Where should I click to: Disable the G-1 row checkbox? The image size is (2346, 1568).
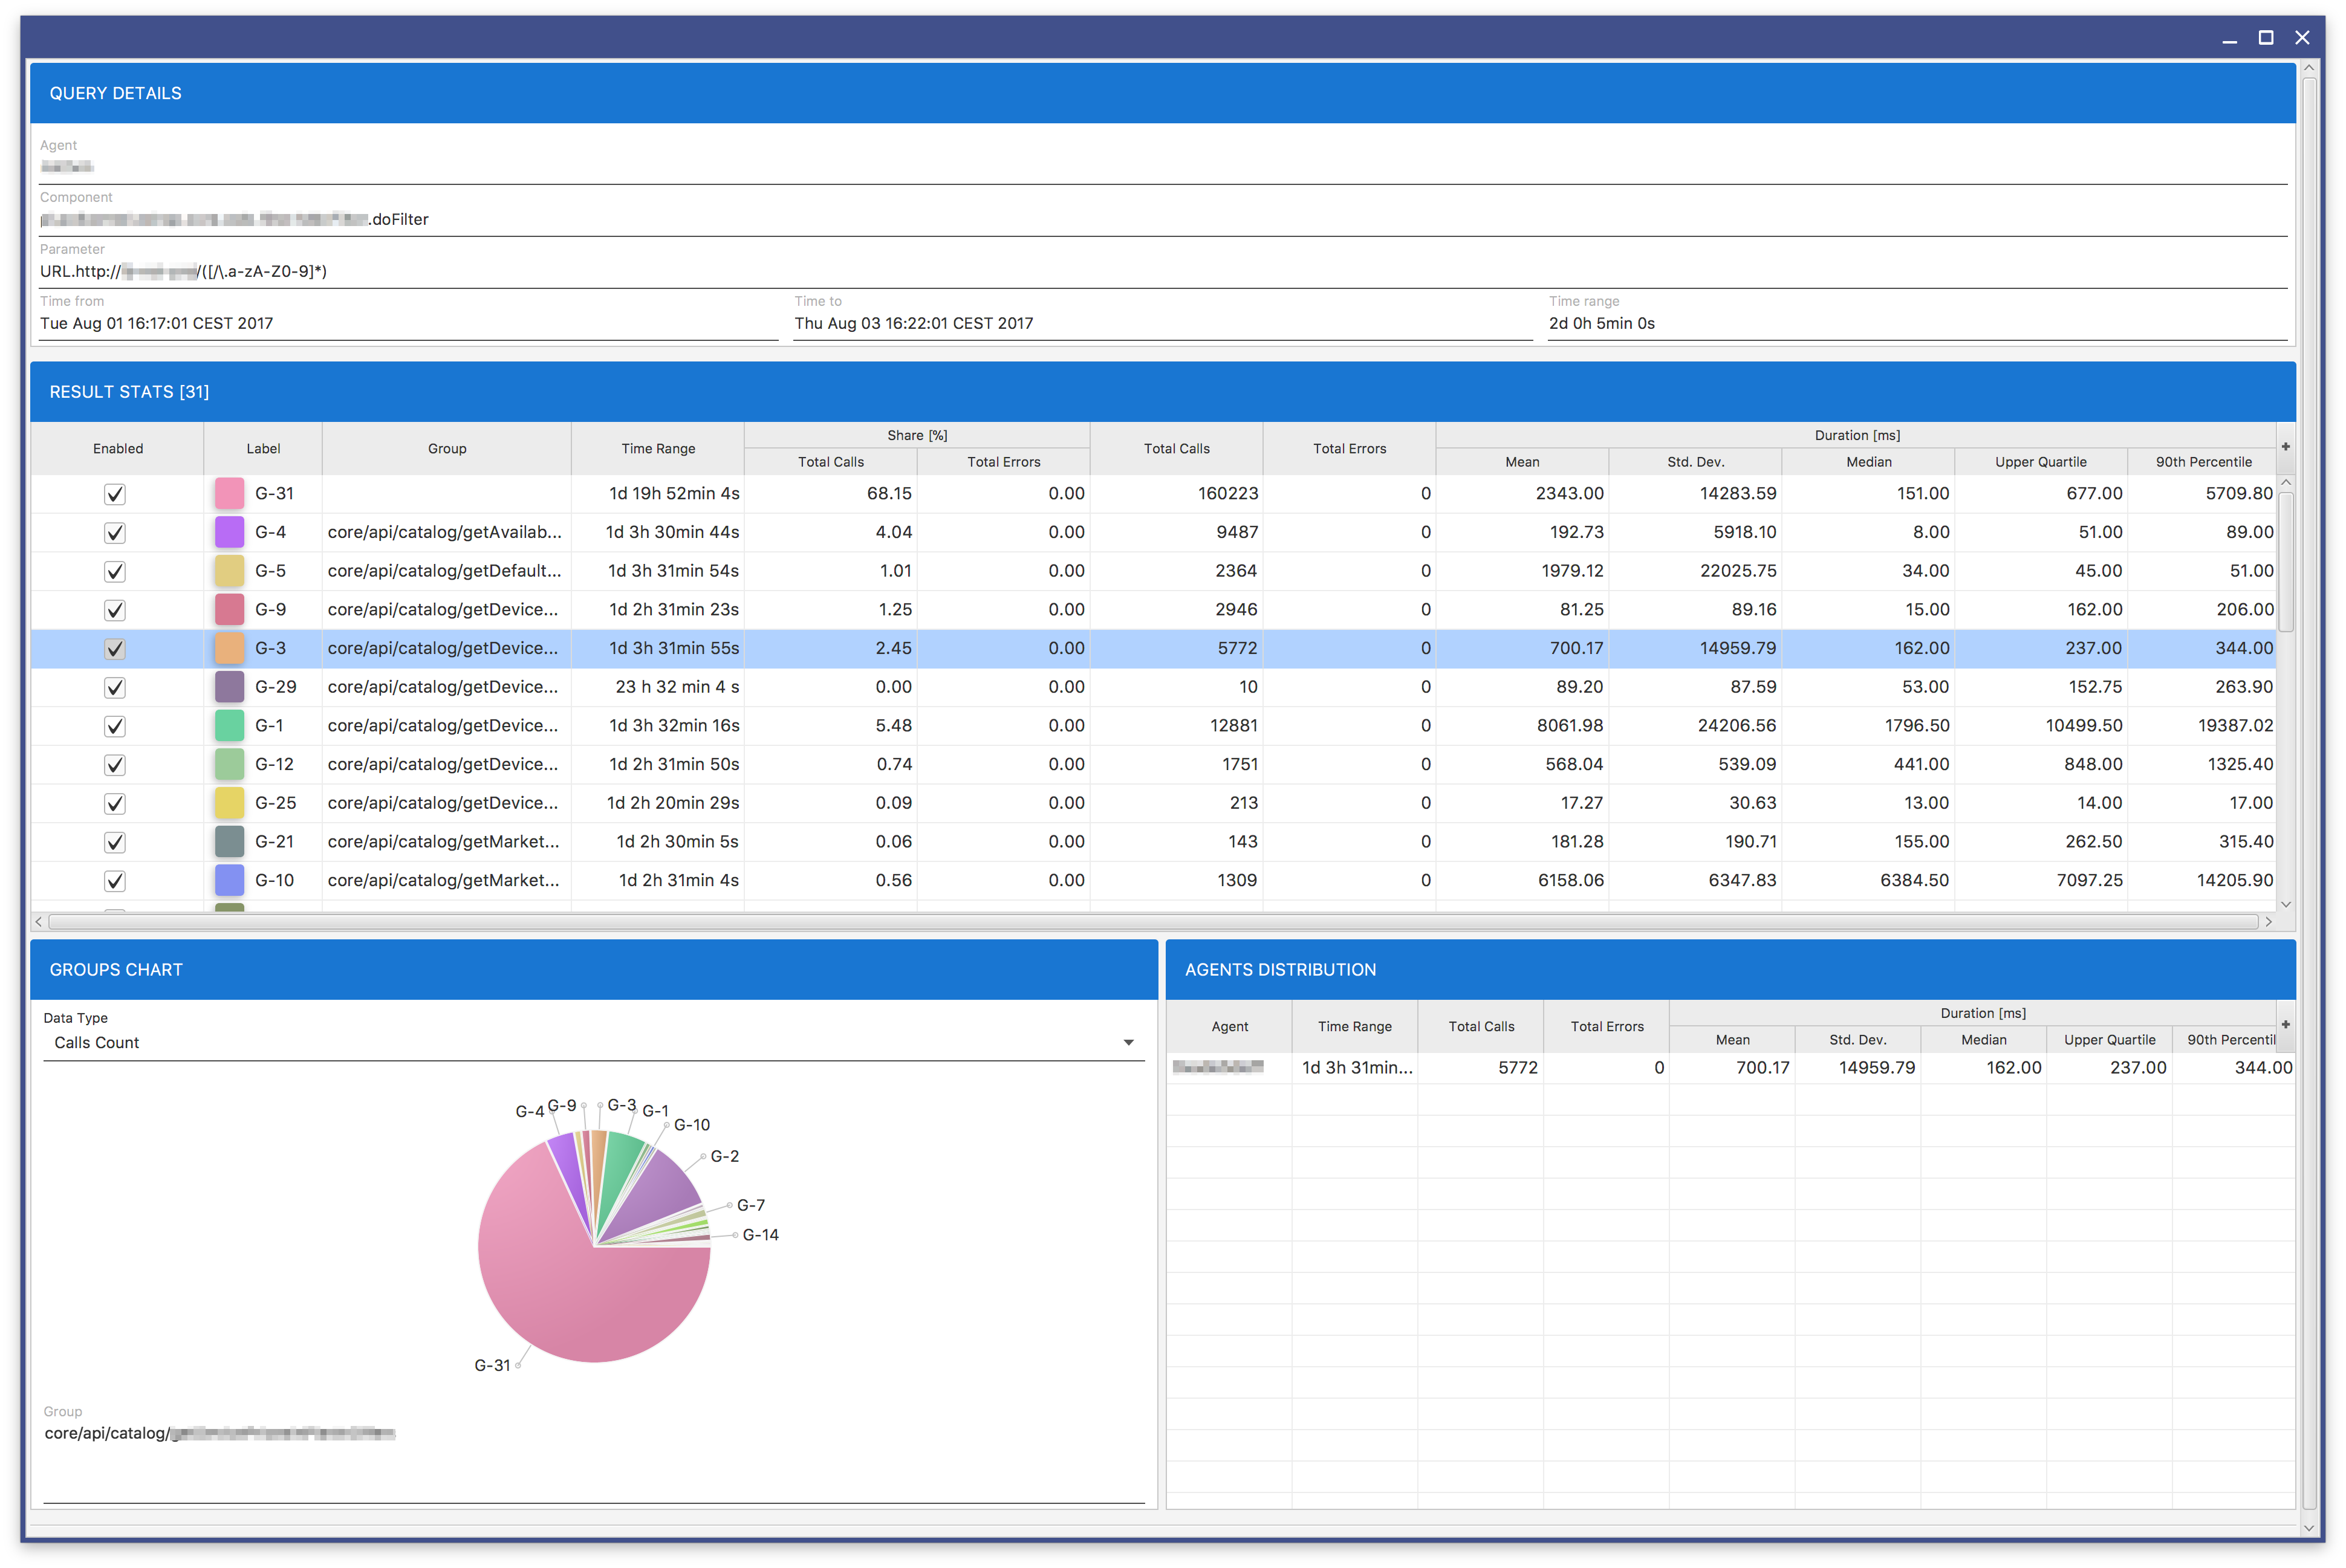click(115, 726)
